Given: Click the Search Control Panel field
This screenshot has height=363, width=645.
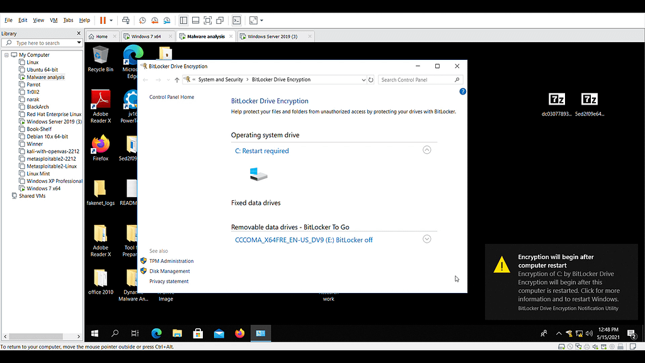Looking at the screenshot, I should pyautogui.click(x=420, y=80).
